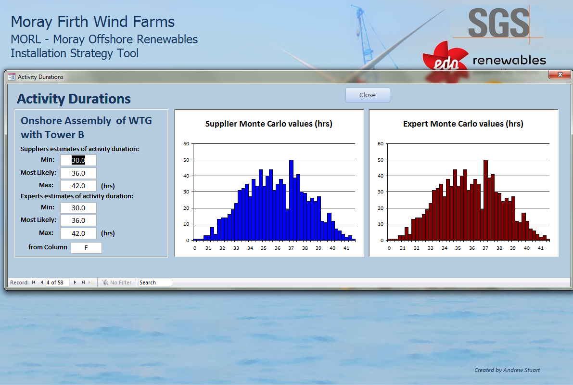
Task: Click 'Created by Andrew Stuart' credit text
Action: [x=507, y=370]
